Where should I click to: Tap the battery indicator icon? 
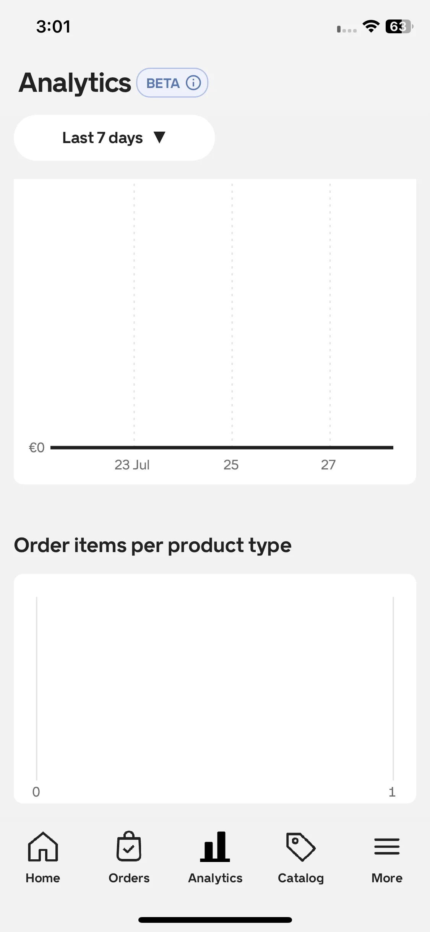[x=399, y=26]
